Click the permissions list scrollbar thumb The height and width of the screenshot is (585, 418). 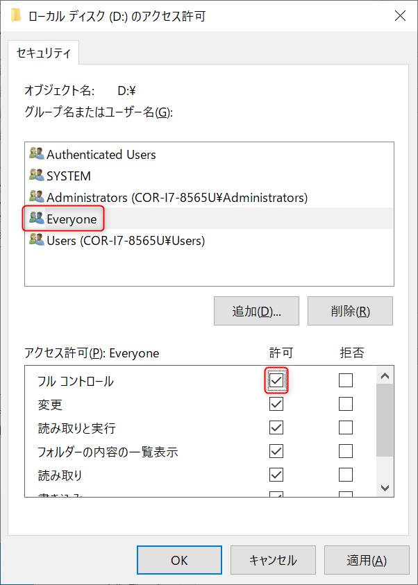[385, 421]
